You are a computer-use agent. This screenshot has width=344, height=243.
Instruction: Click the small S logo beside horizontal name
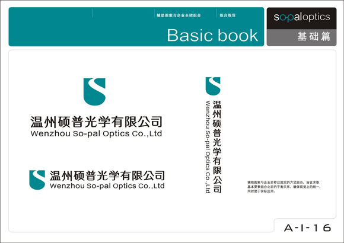click(37, 180)
